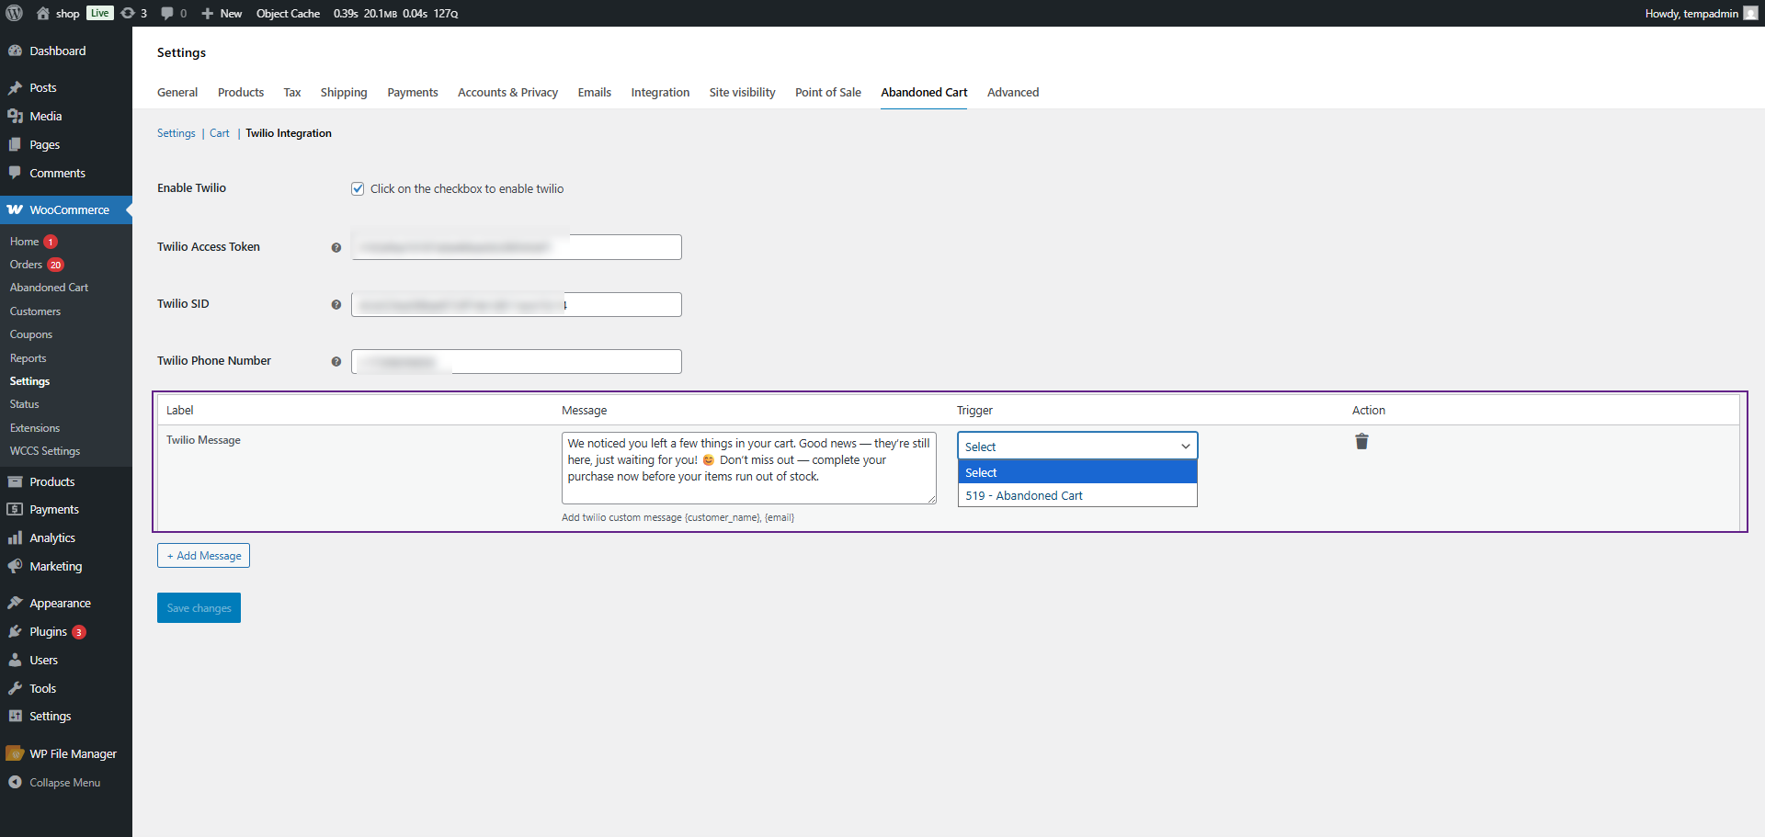Uncheck the Enable Twilio checkbox
This screenshot has height=837, width=1765.
(x=358, y=188)
